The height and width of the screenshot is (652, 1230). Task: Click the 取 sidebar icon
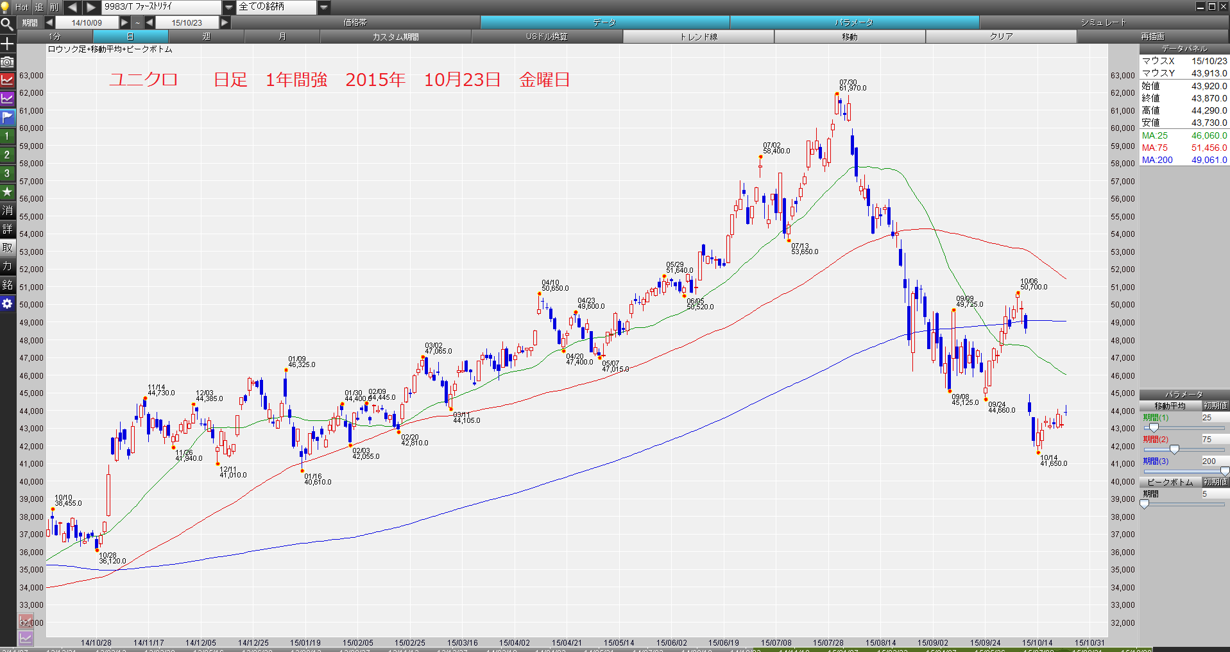pyautogui.click(x=7, y=248)
